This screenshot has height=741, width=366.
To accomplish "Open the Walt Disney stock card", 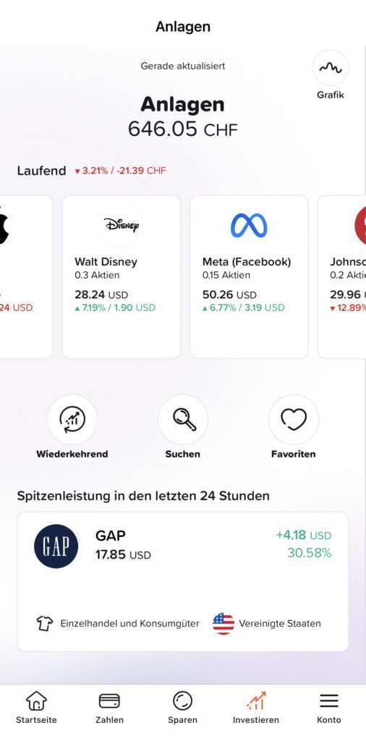I will click(122, 277).
